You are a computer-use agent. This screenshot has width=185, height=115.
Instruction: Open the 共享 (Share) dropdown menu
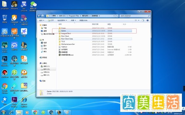(73, 20)
